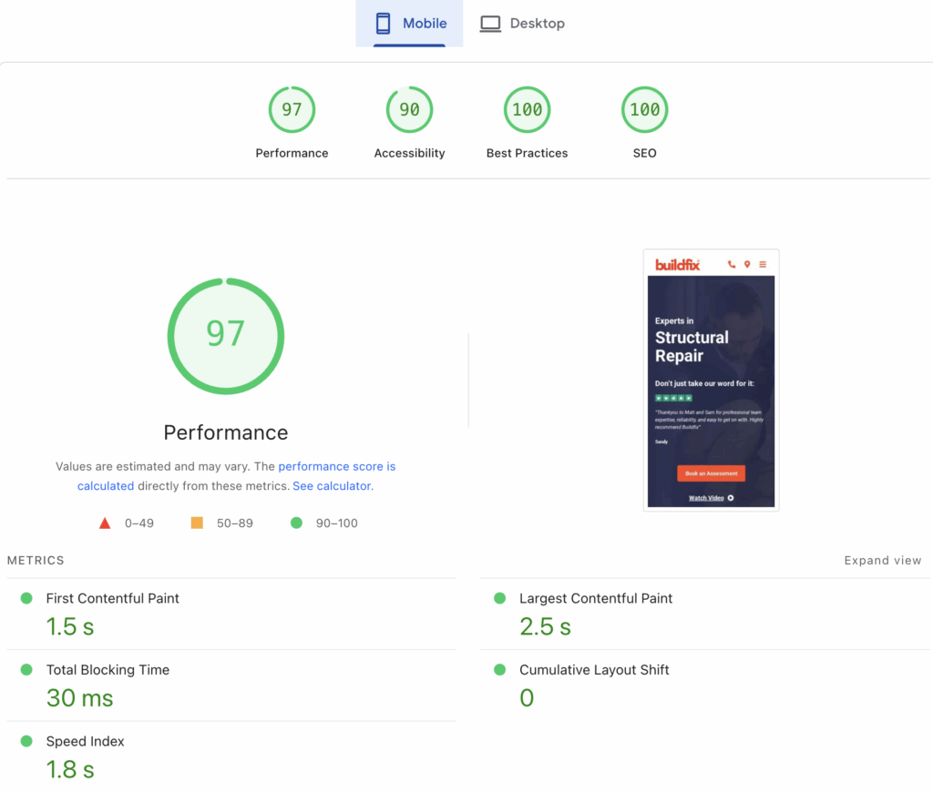The height and width of the screenshot is (792, 933).
Task: Open the hamburger menu in buildfix preview
Action: click(x=763, y=264)
